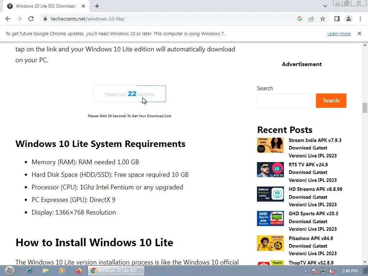Viewport: 368px width, 276px height.
Task: Open HD Streamz APK v8.8.99 post
Action: coord(316,197)
